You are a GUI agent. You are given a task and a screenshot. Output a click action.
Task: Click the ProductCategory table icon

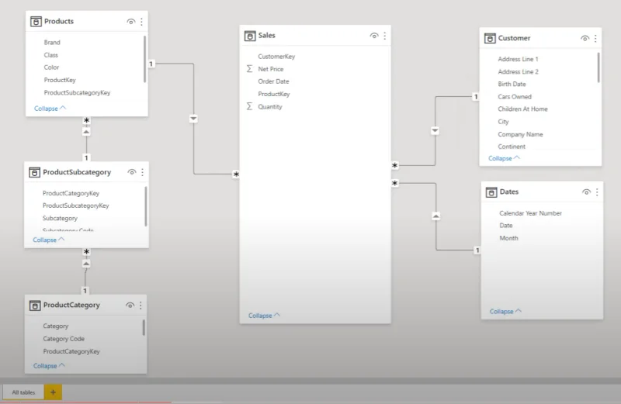coord(35,306)
